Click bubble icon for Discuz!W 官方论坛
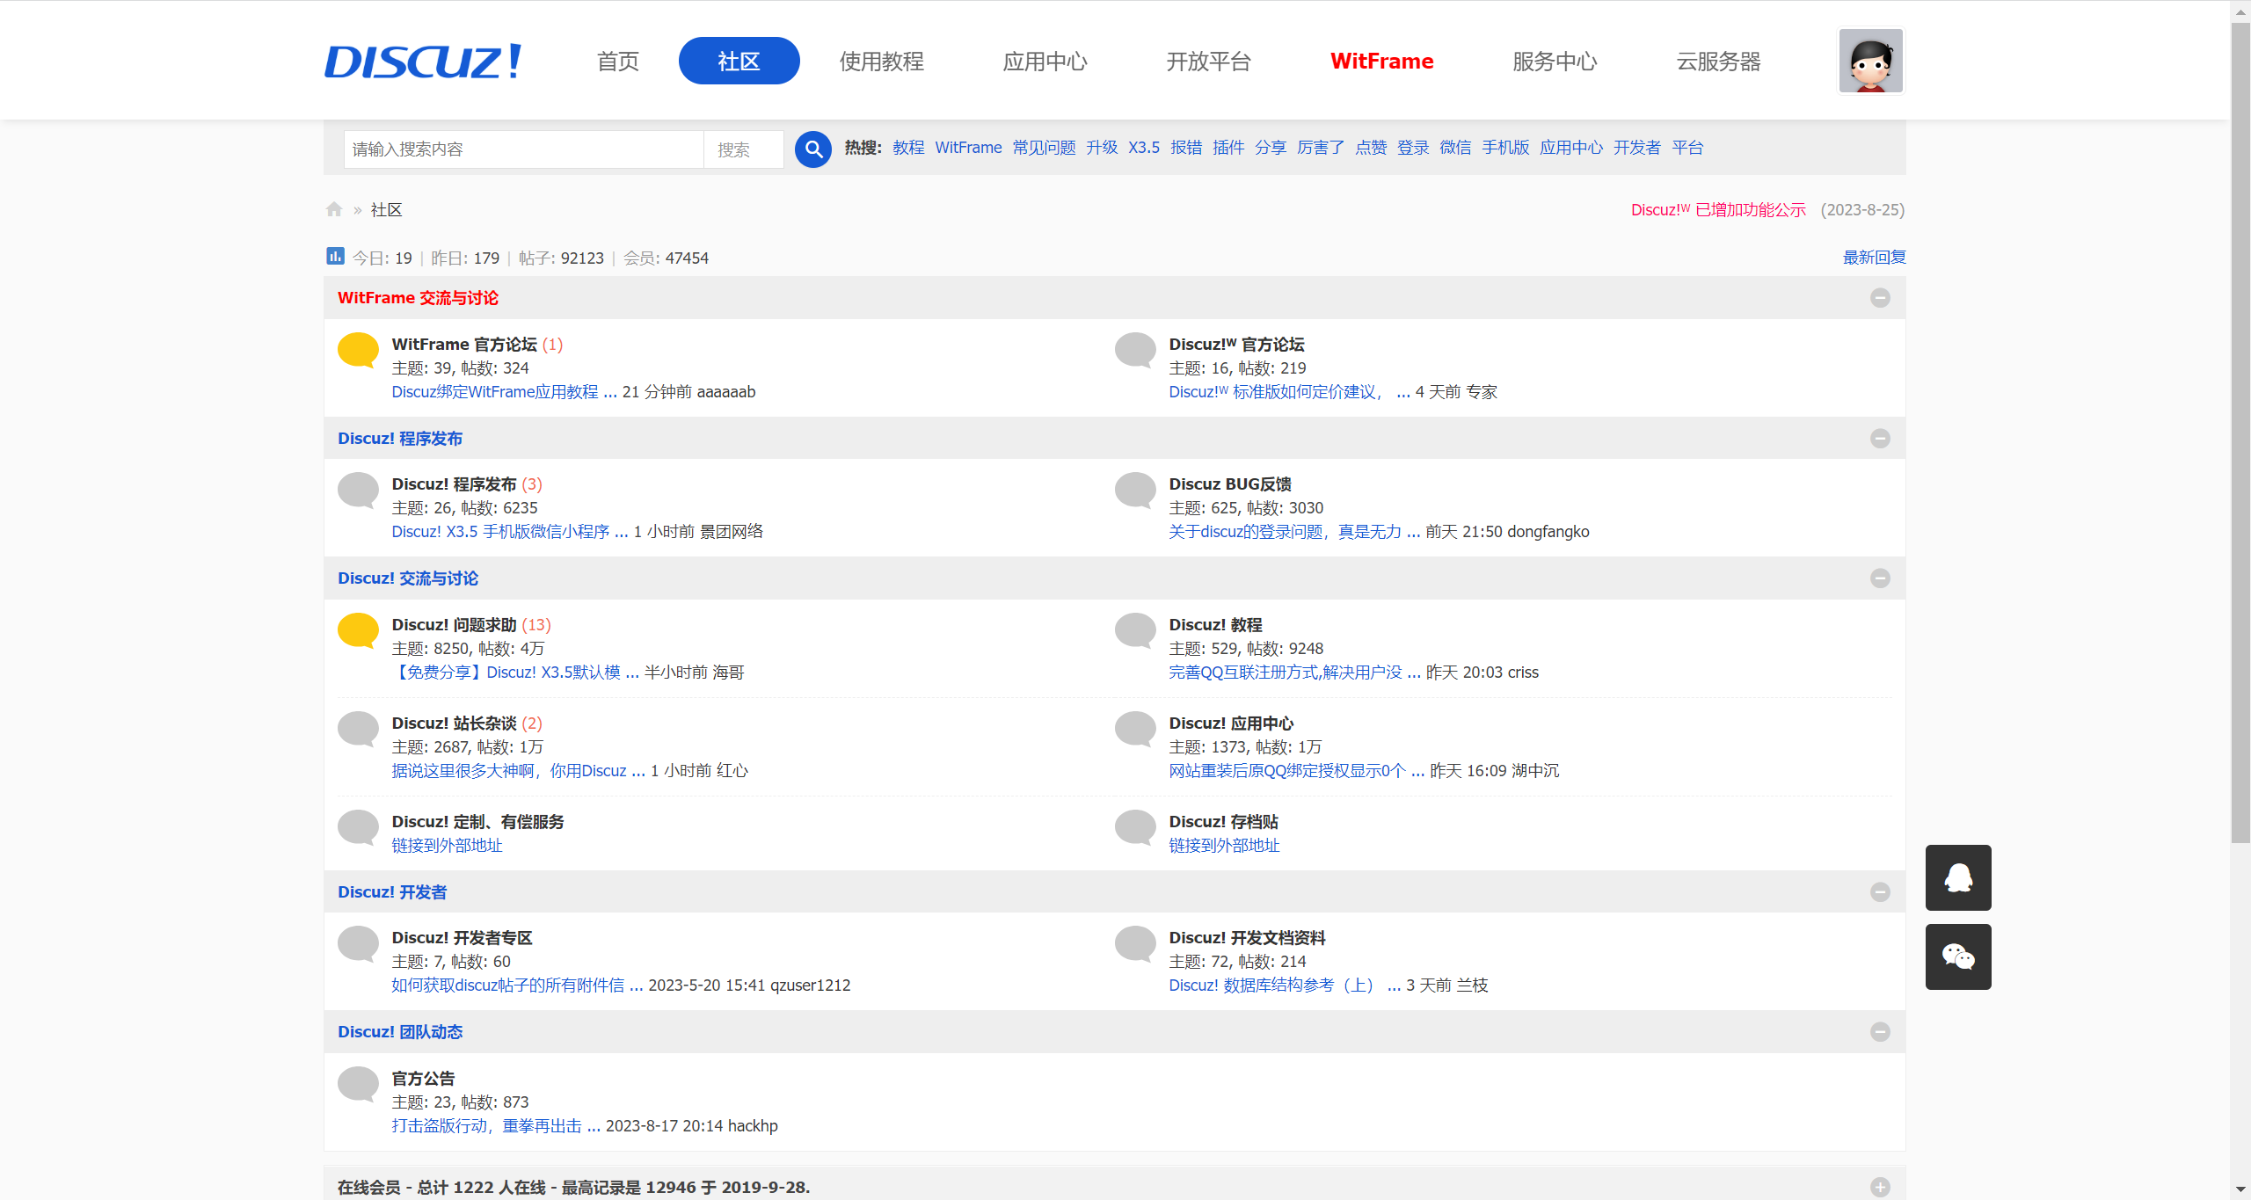The height and width of the screenshot is (1200, 2251). (x=1135, y=350)
